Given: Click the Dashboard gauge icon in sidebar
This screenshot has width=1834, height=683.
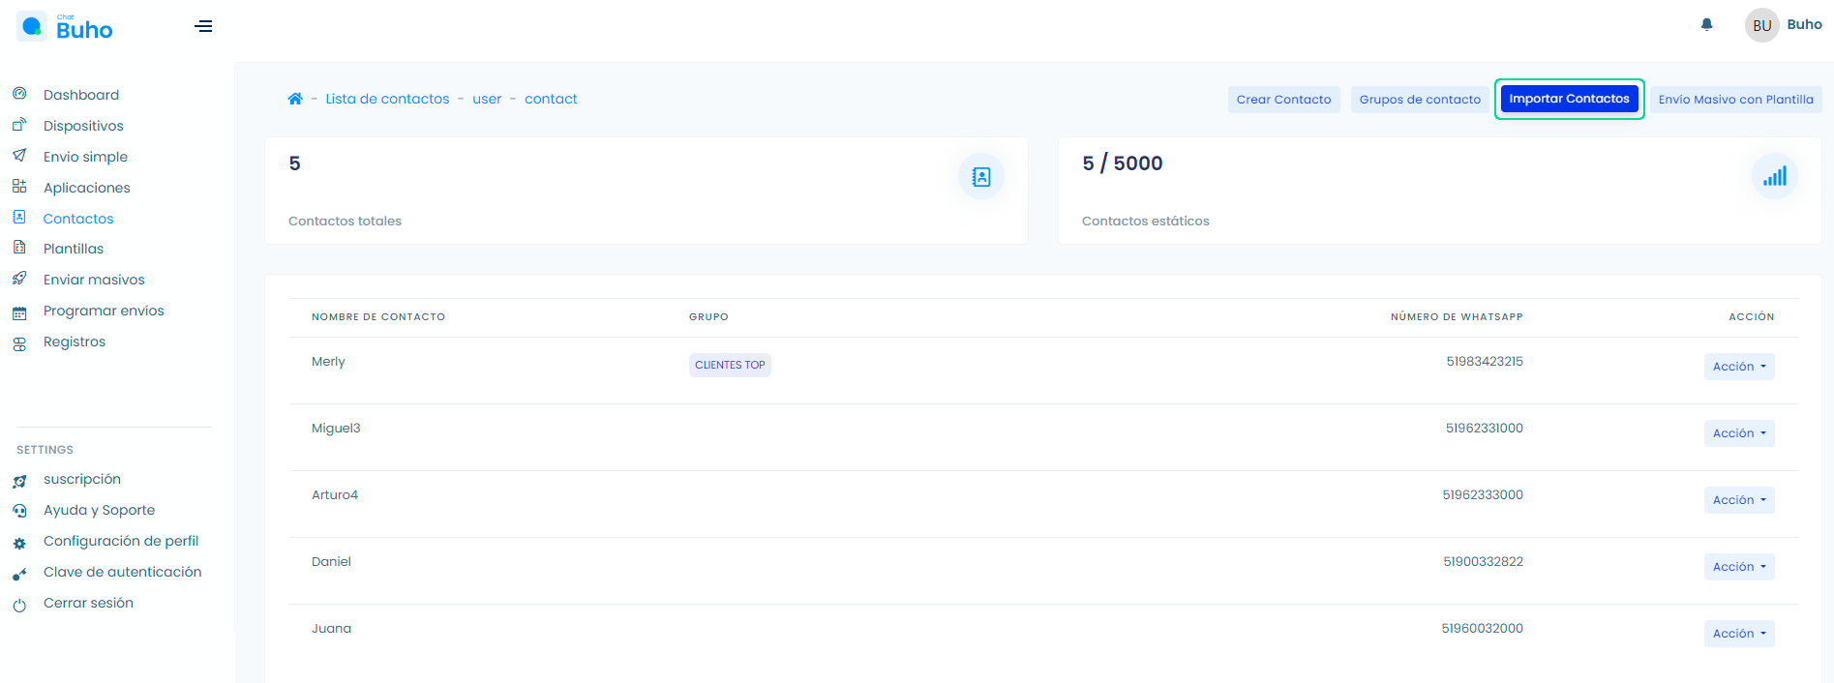Looking at the screenshot, I should pos(19,94).
